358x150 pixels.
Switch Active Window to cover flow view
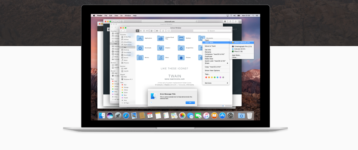[147, 31]
